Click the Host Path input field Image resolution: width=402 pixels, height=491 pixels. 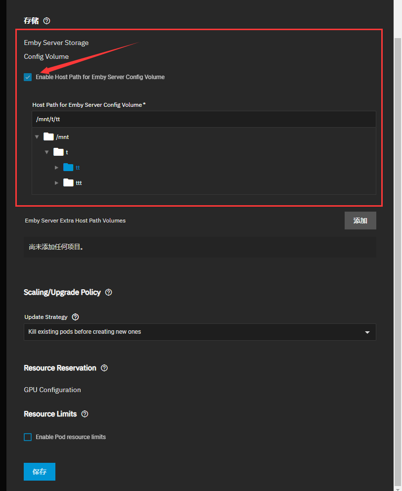(204, 119)
